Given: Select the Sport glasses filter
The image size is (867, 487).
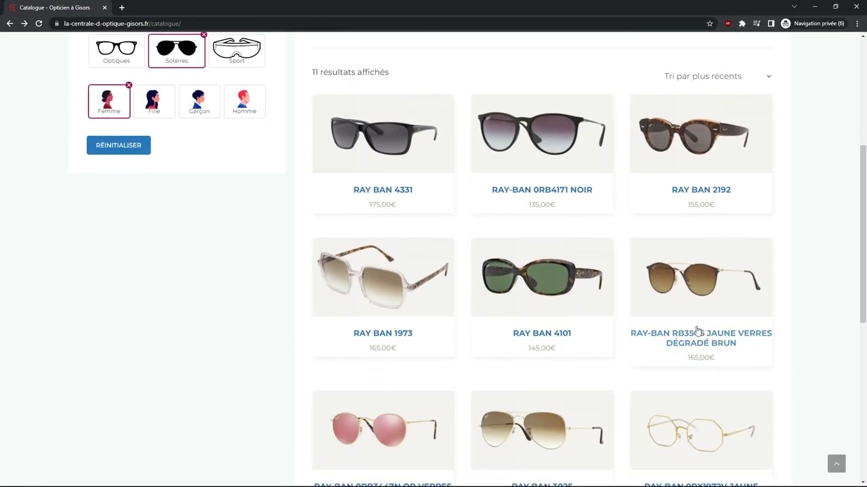Looking at the screenshot, I should point(236,51).
